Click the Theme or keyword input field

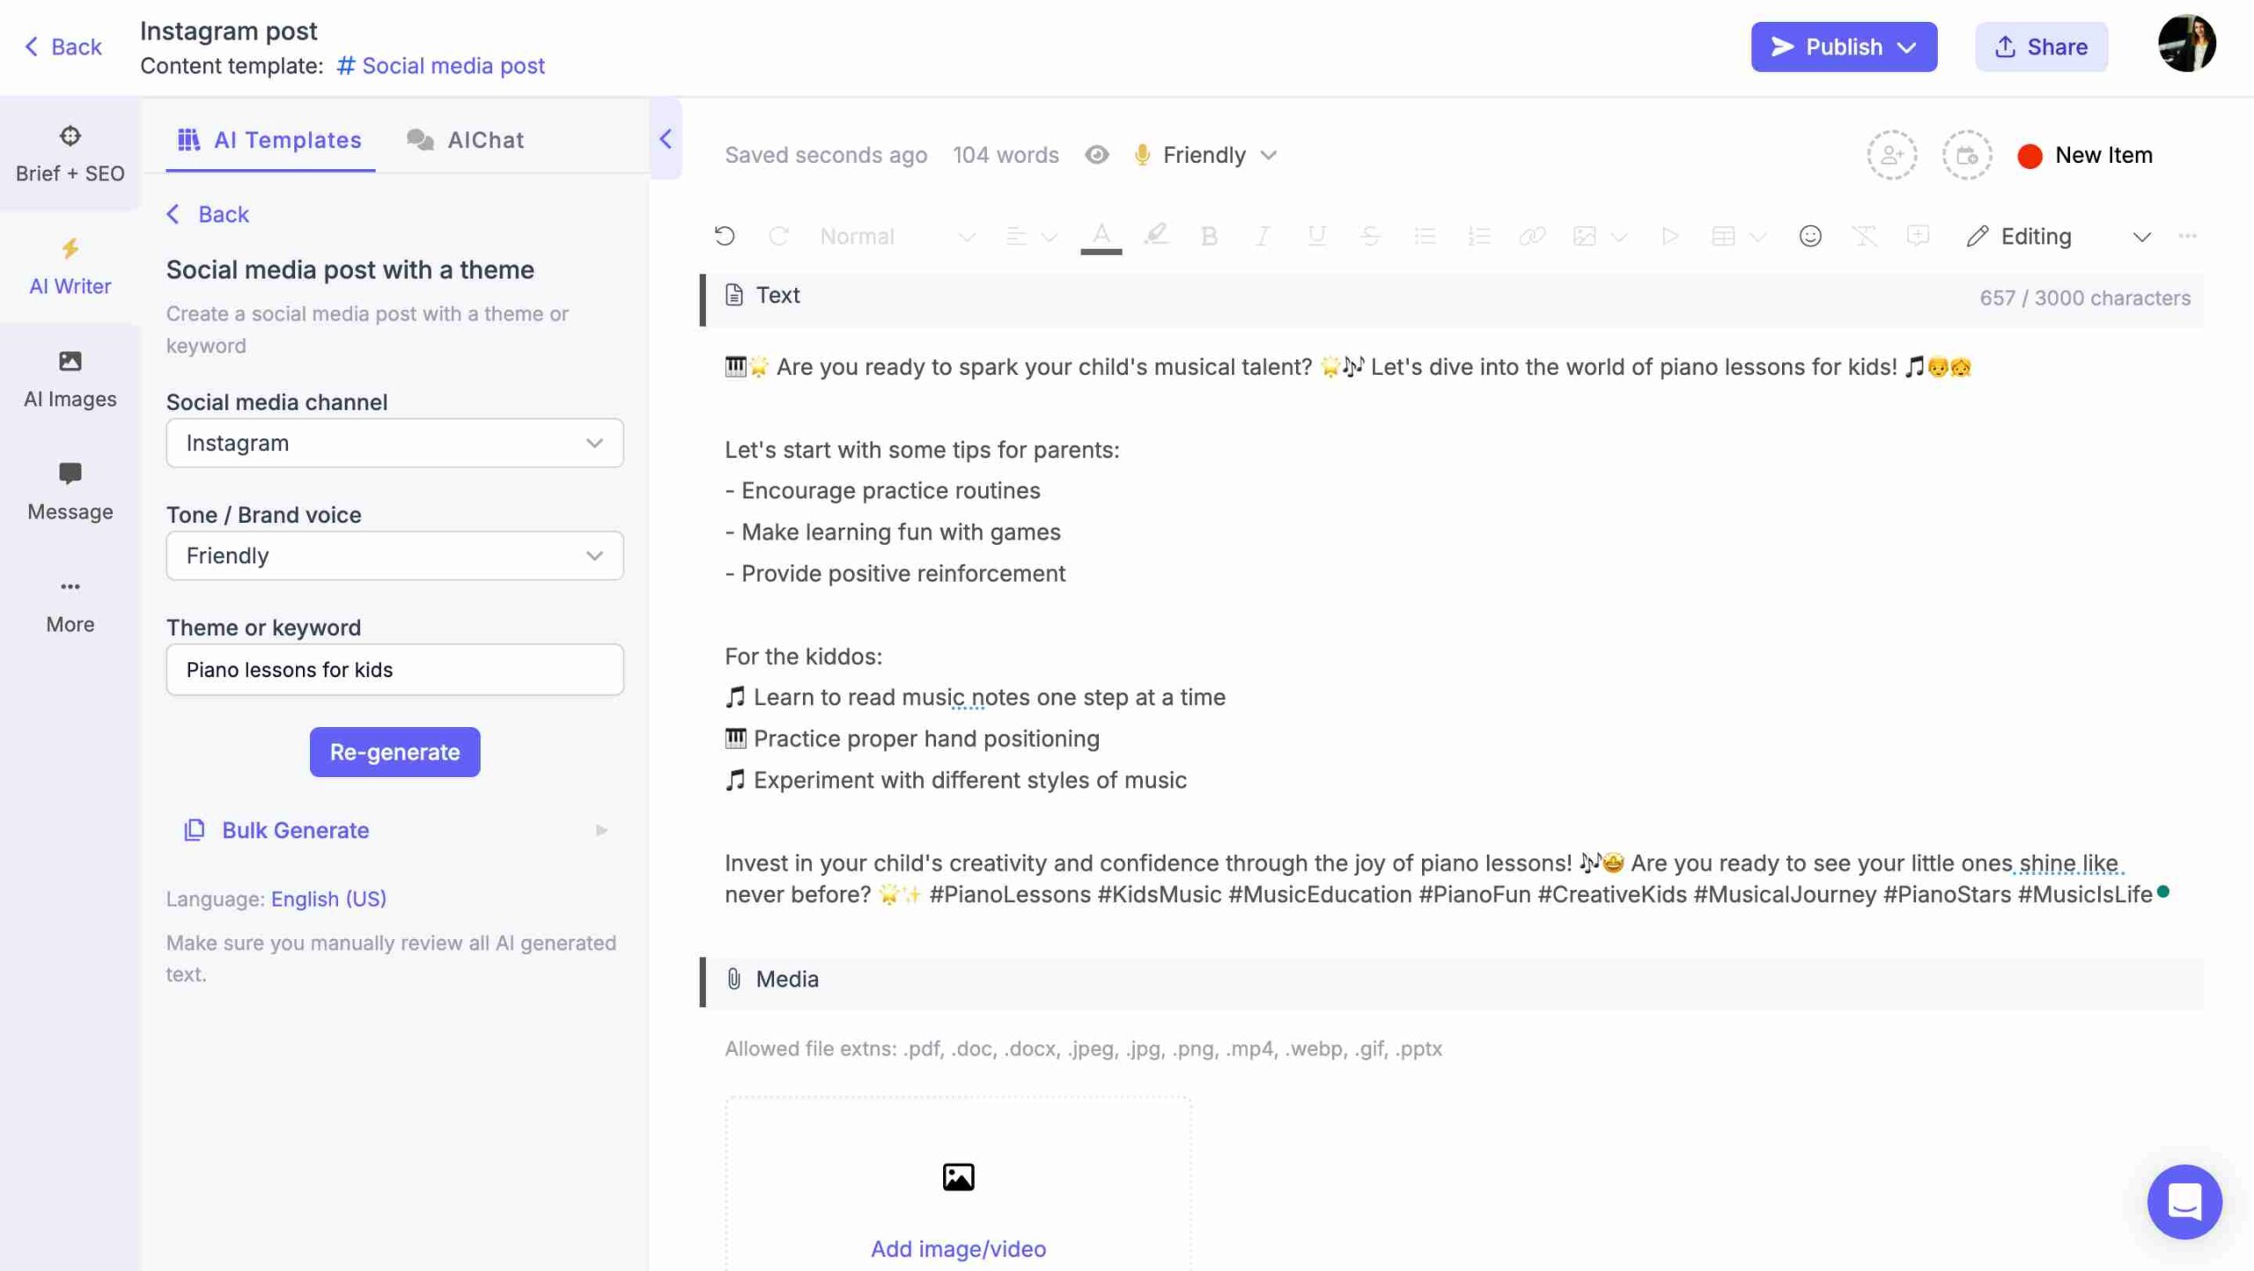click(394, 669)
